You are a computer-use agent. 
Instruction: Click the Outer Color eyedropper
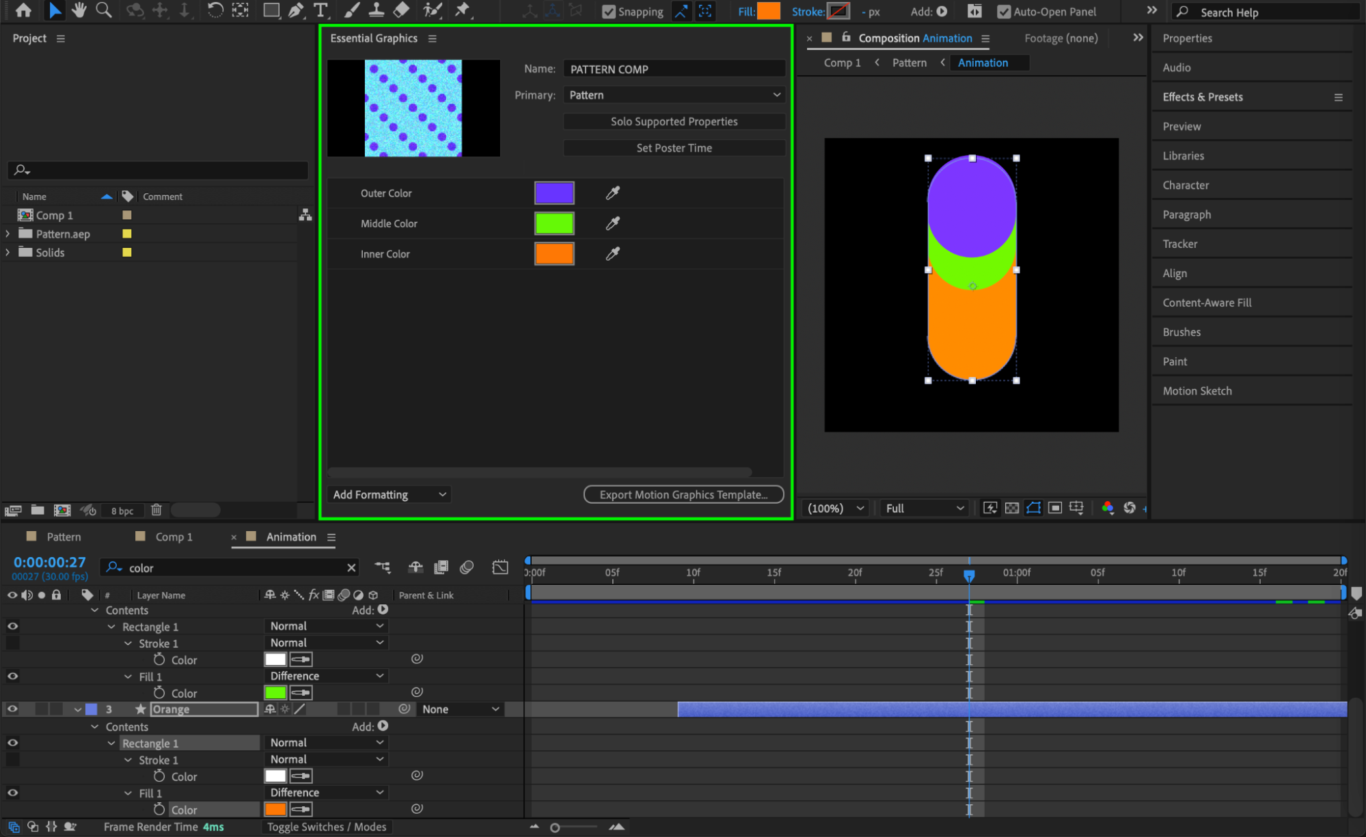[x=612, y=193]
